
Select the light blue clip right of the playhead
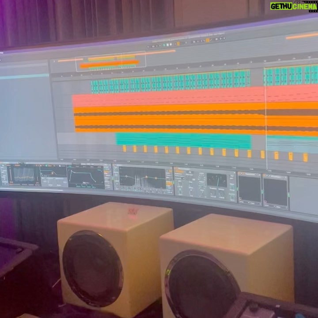pos(292,144)
